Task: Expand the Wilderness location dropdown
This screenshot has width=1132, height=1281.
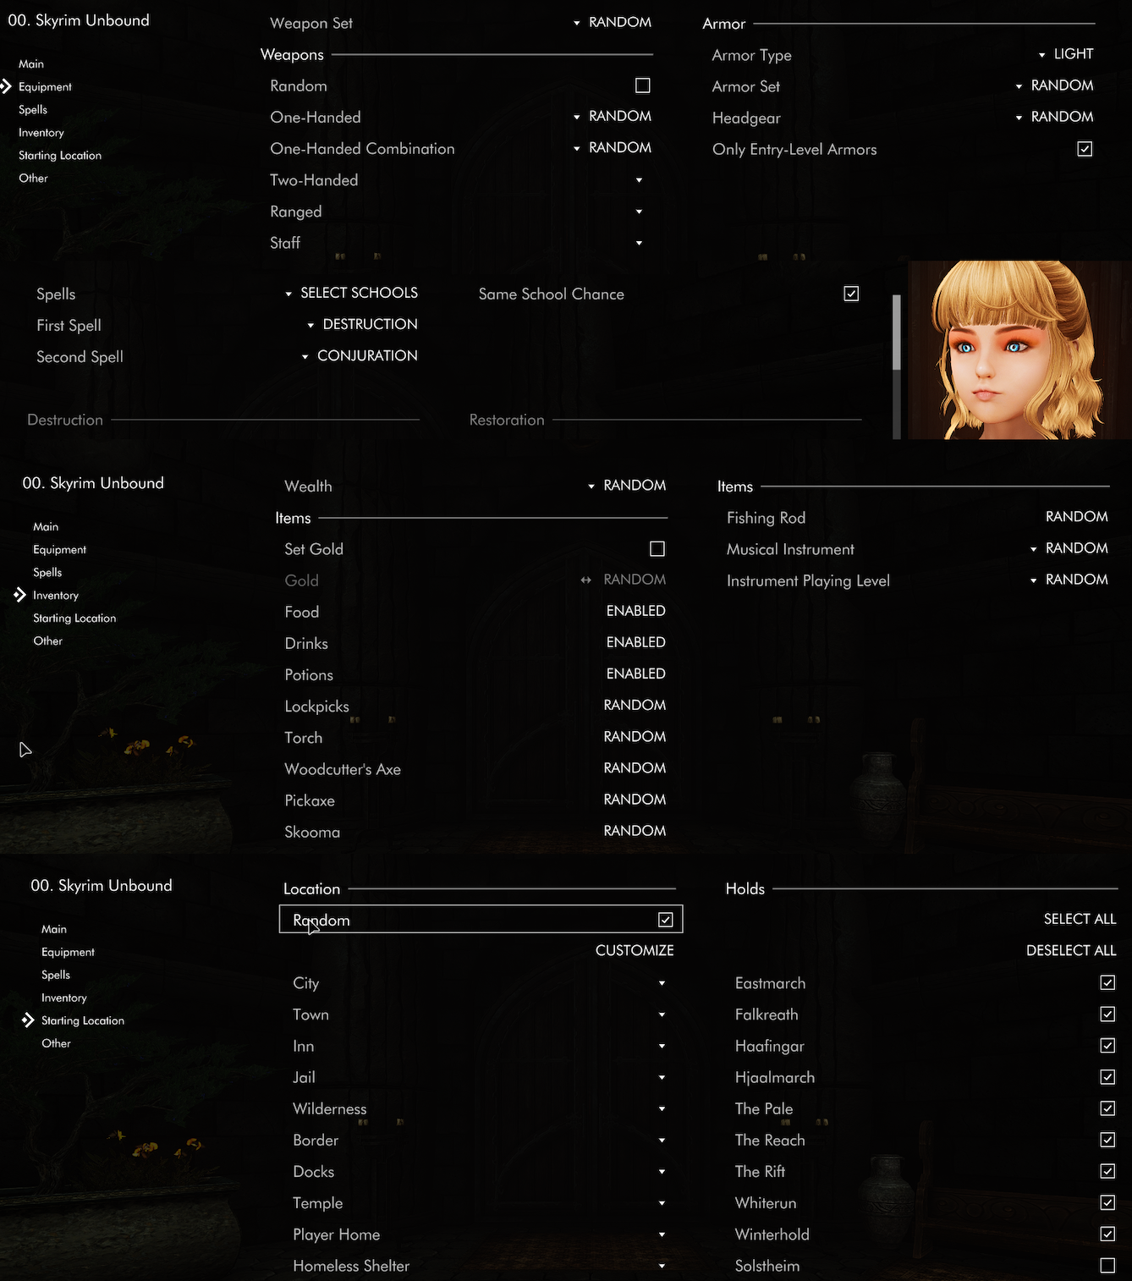Action: pyautogui.click(x=662, y=1108)
